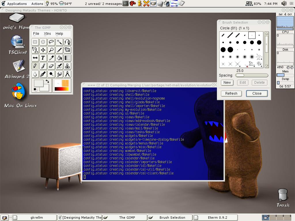
Task: Select the Flip tool with double arrow
Action: tap(35, 58)
